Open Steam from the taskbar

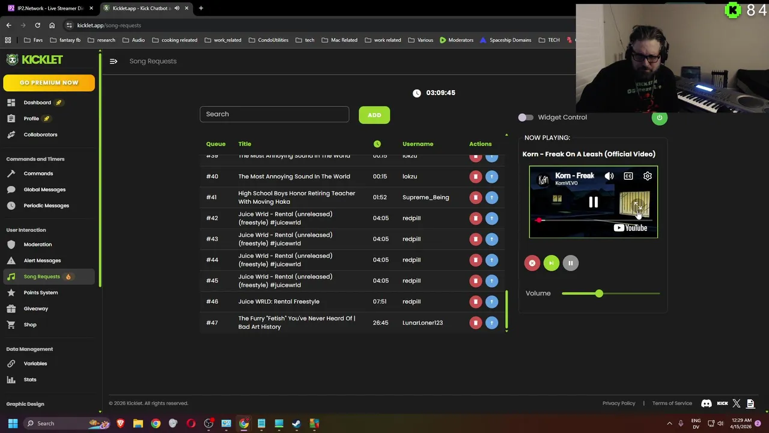(296, 423)
